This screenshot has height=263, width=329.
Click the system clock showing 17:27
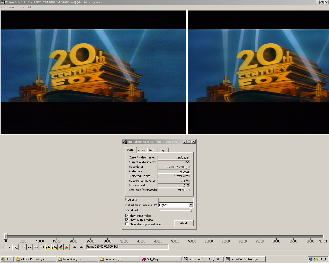tap(323, 259)
